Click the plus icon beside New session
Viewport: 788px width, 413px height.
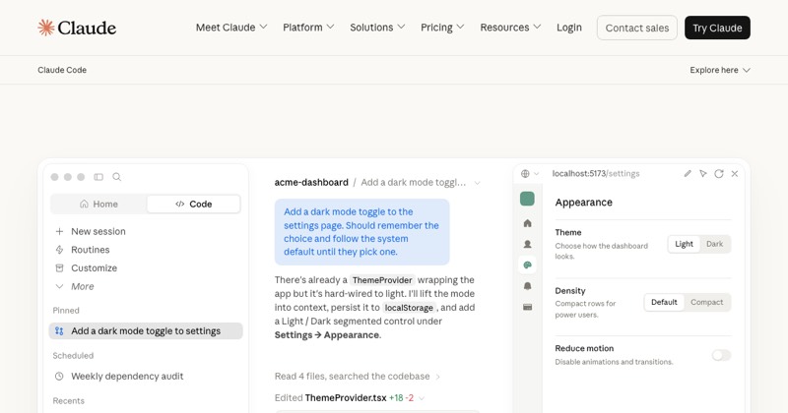[x=59, y=231]
